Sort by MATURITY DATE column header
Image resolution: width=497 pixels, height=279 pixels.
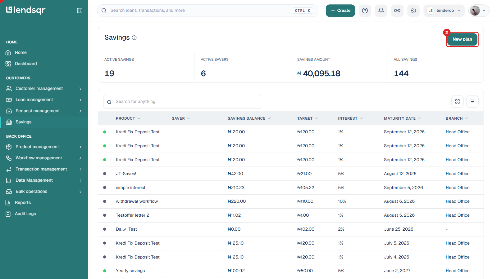[402, 118]
